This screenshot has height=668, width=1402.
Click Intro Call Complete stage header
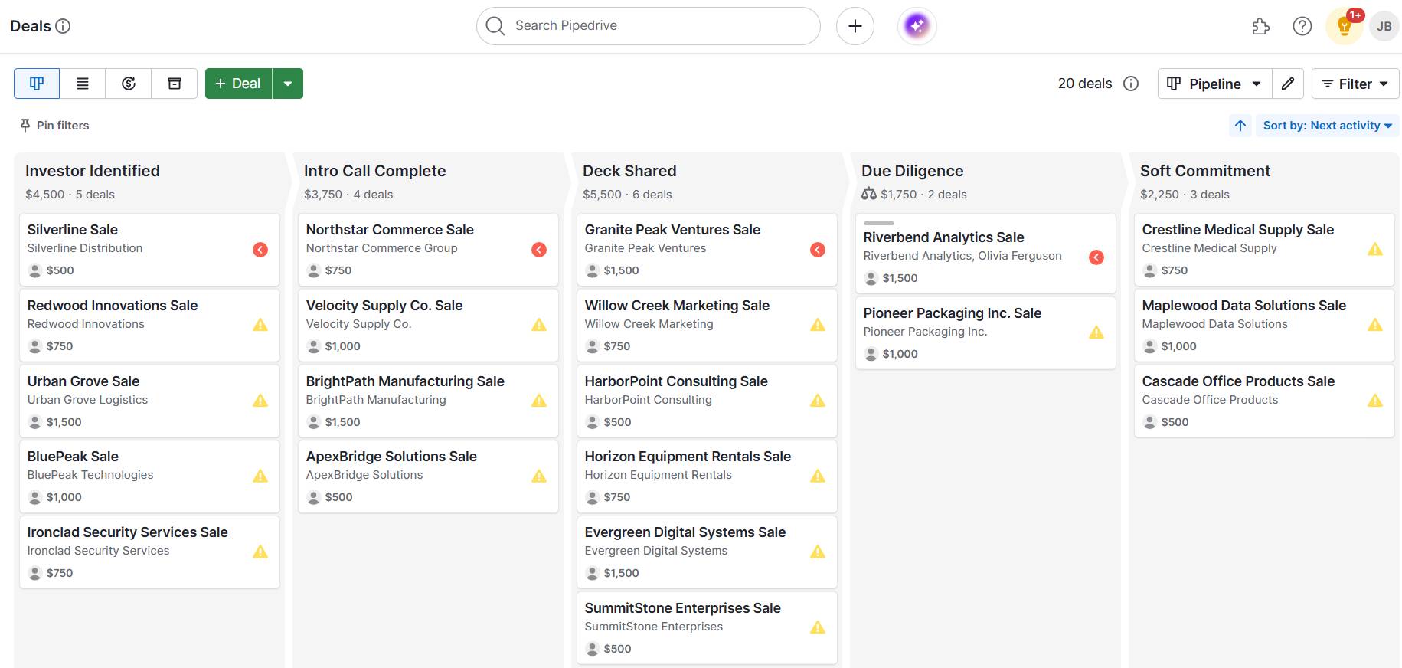pyautogui.click(x=374, y=171)
